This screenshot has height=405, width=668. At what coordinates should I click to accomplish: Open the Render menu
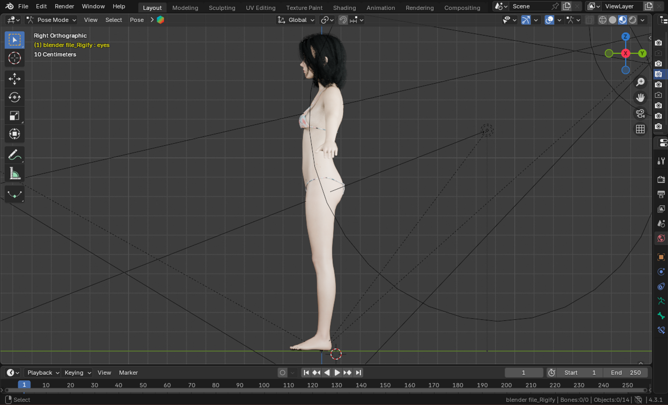pos(65,6)
